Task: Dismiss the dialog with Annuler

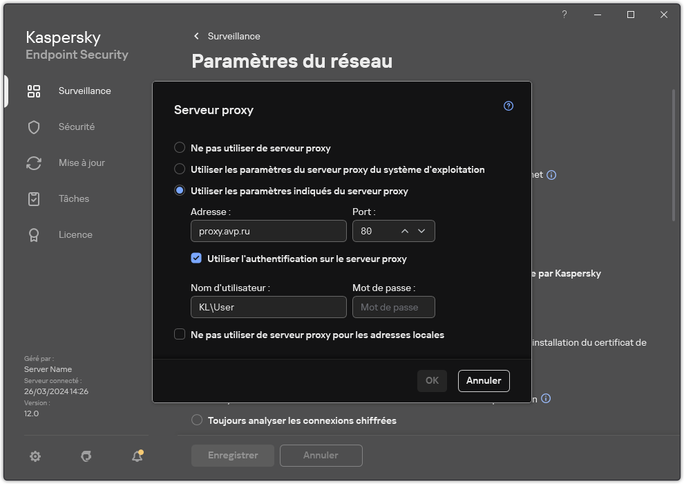Action: click(x=483, y=380)
